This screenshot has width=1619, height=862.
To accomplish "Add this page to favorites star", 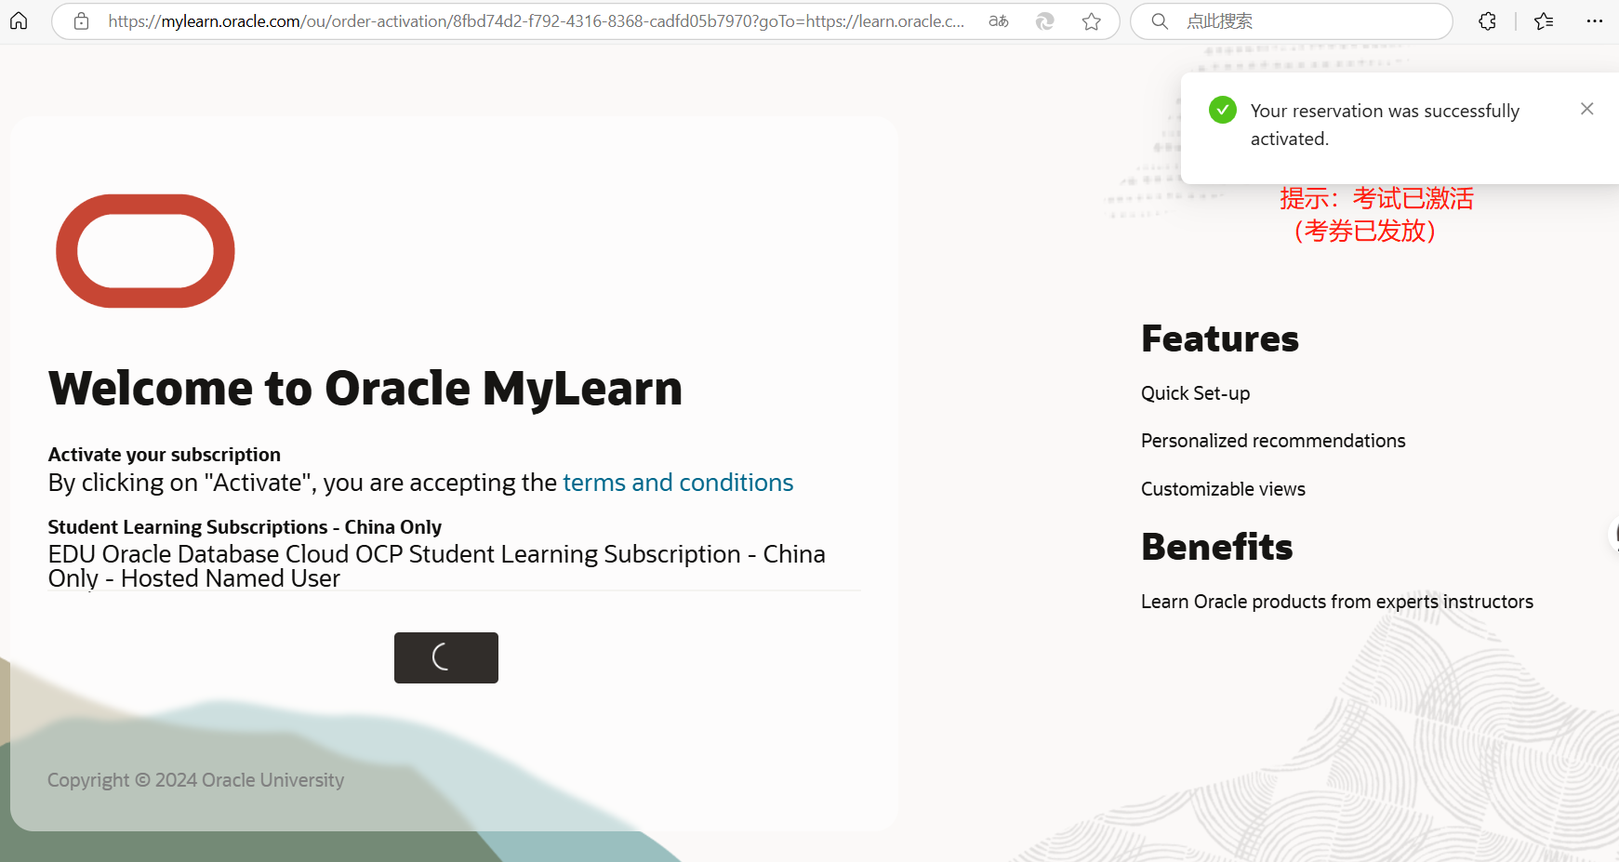I will click(1092, 21).
